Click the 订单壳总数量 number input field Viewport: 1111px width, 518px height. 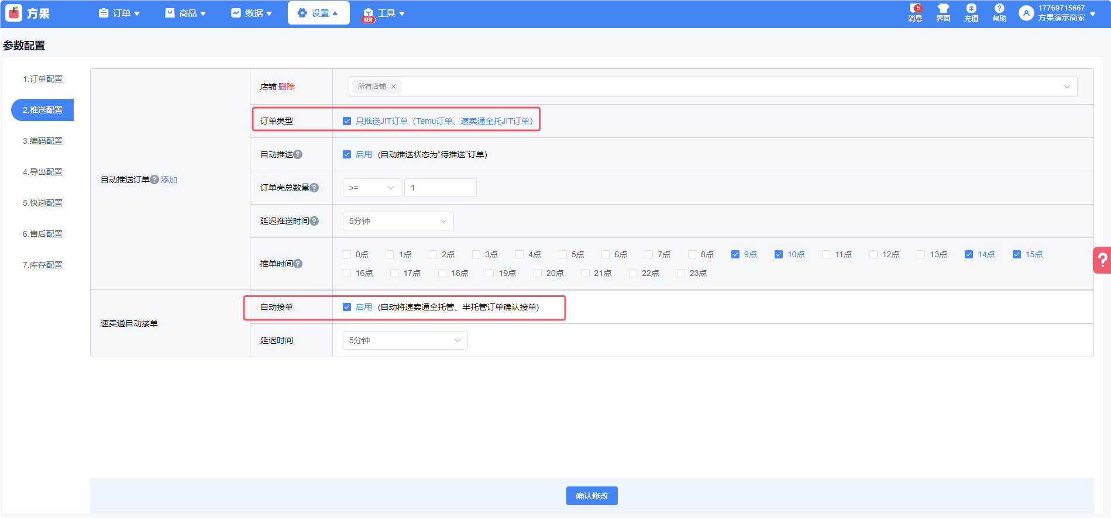click(440, 188)
